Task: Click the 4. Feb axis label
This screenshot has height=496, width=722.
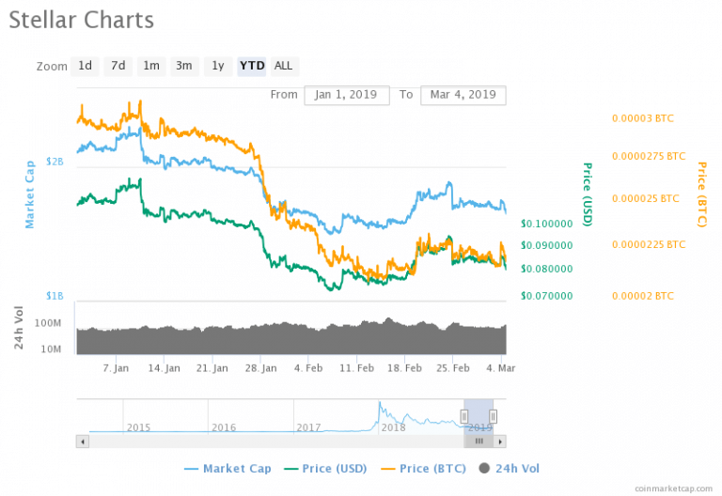Action: pos(308,368)
